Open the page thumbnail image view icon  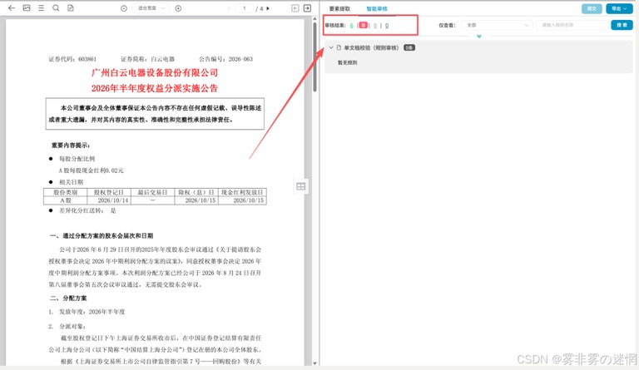[27, 8]
